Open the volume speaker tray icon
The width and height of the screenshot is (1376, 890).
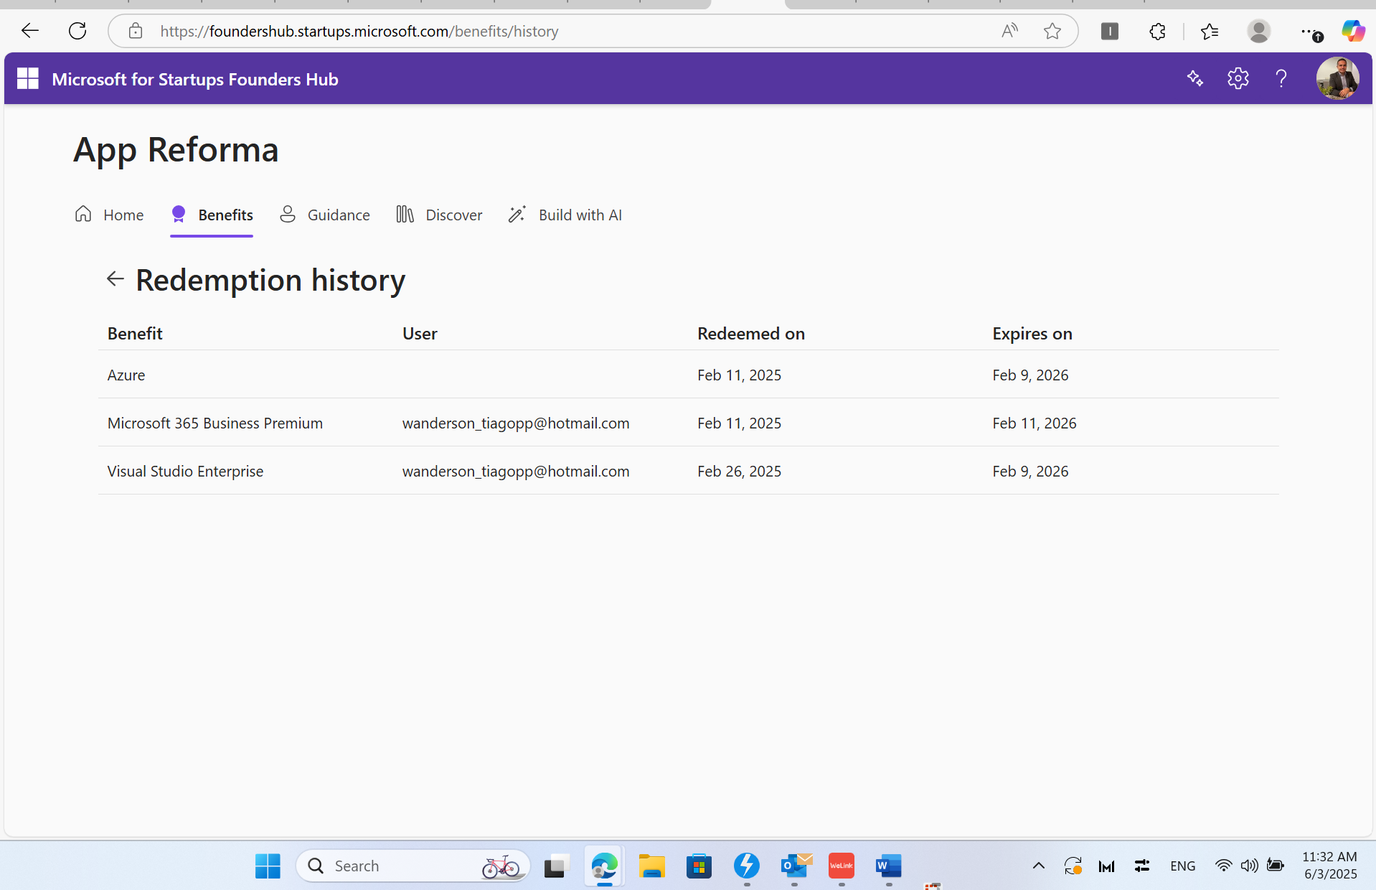click(x=1249, y=866)
